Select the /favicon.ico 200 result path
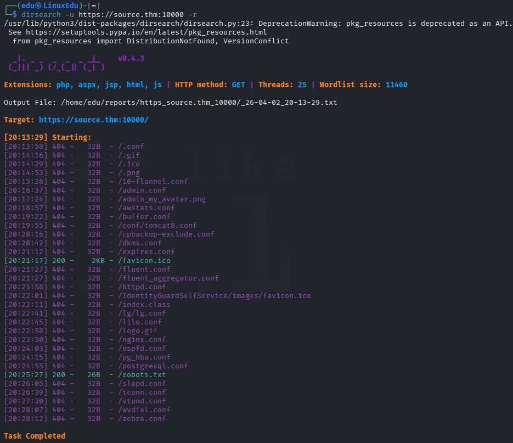 point(144,261)
